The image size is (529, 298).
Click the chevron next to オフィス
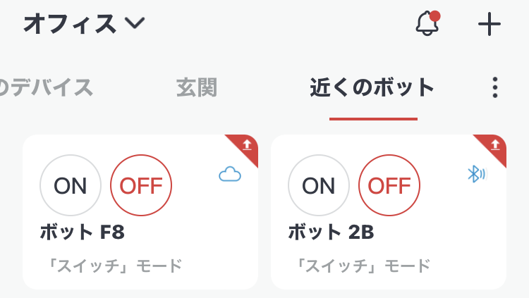(134, 23)
